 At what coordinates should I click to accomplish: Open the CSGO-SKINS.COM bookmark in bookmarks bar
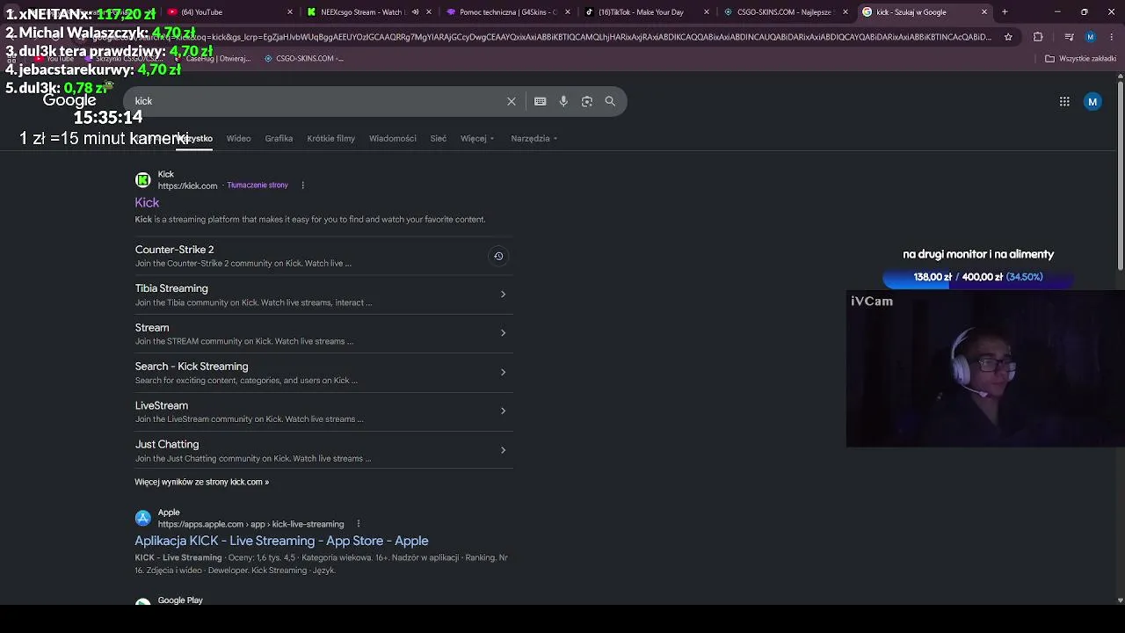303,59
